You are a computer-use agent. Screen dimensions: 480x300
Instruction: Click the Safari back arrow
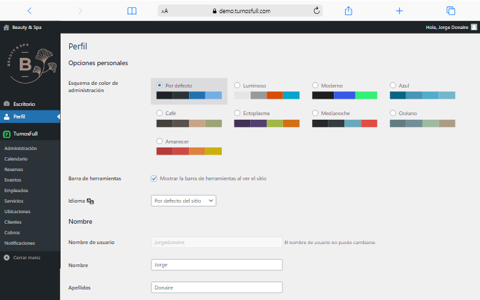point(30,11)
